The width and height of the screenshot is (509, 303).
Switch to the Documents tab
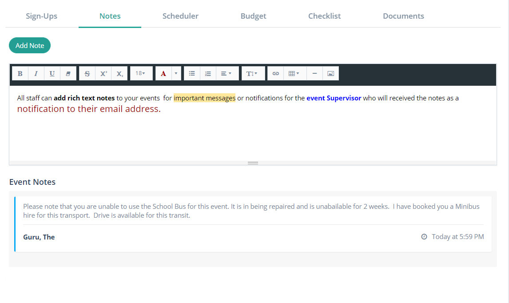[403, 16]
